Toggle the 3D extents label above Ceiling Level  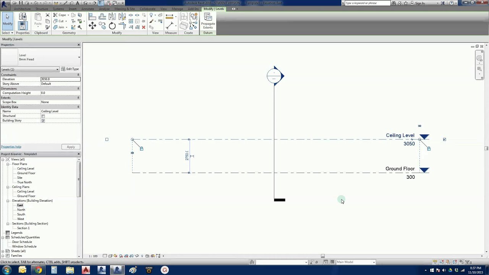[x=419, y=126]
